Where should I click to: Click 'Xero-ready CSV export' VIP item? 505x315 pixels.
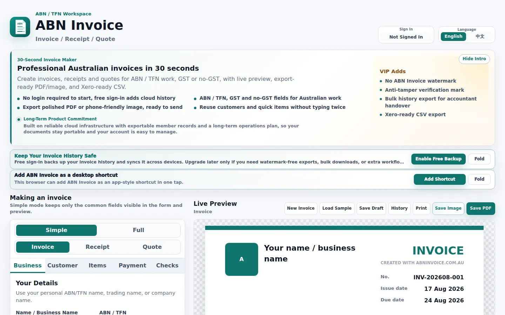[x=415, y=114]
